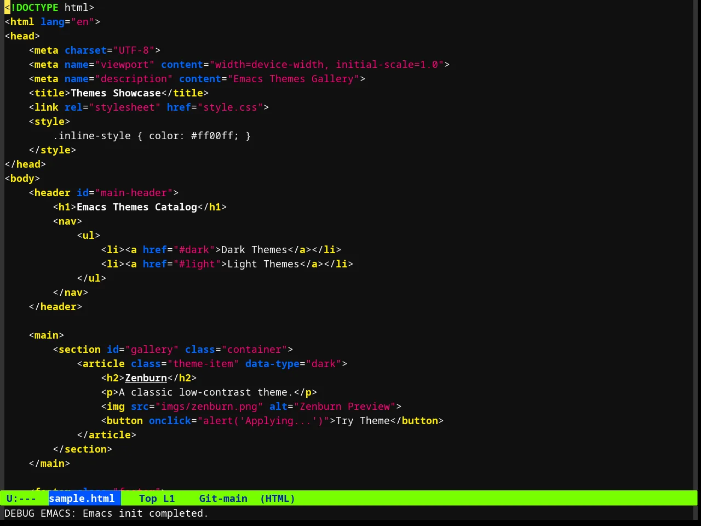Click the closing style tag
Image resolution: width=701 pixels, height=526 pixels.
(53, 150)
